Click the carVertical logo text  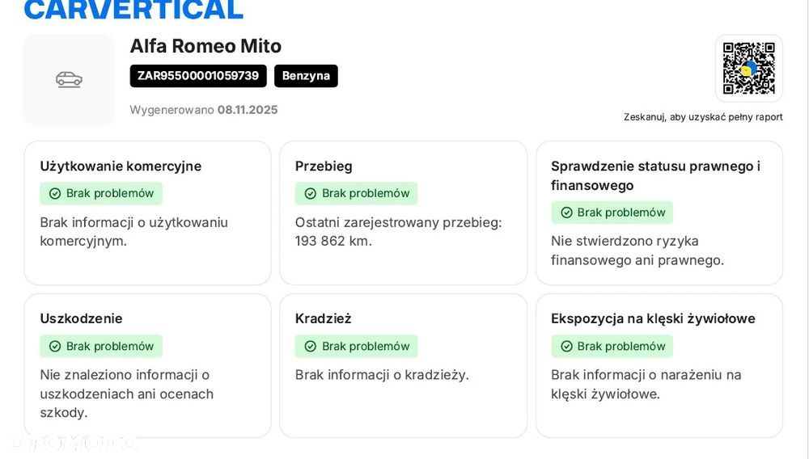point(133,10)
